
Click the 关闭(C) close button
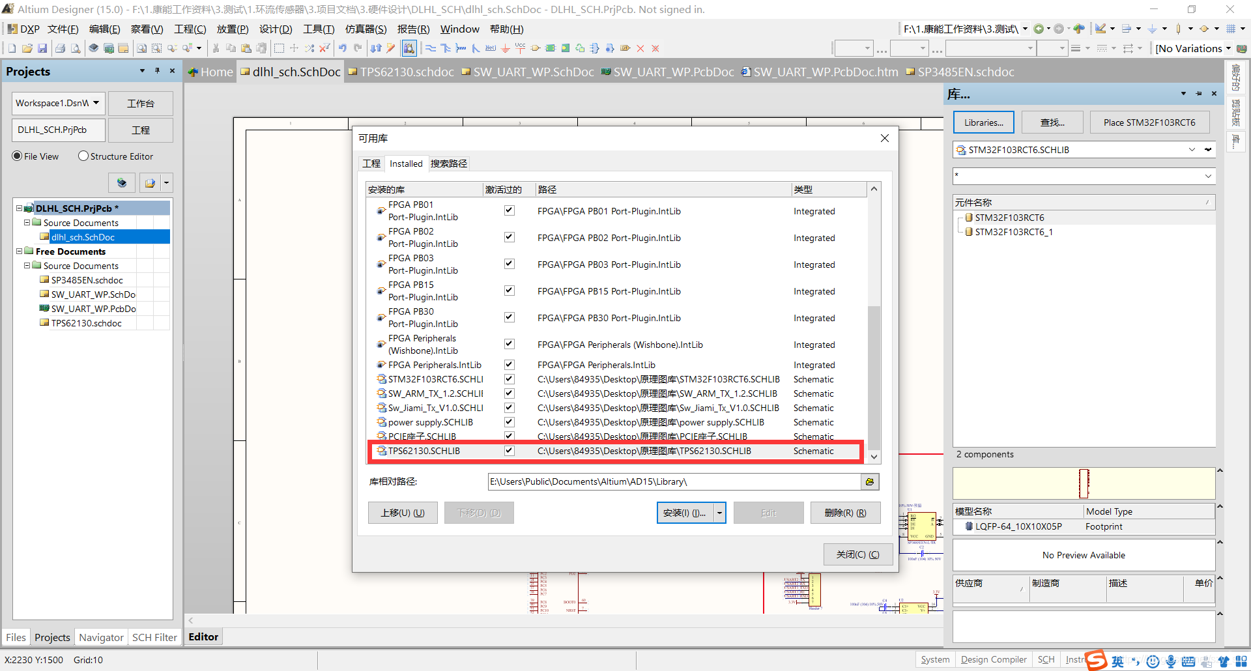click(857, 554)
